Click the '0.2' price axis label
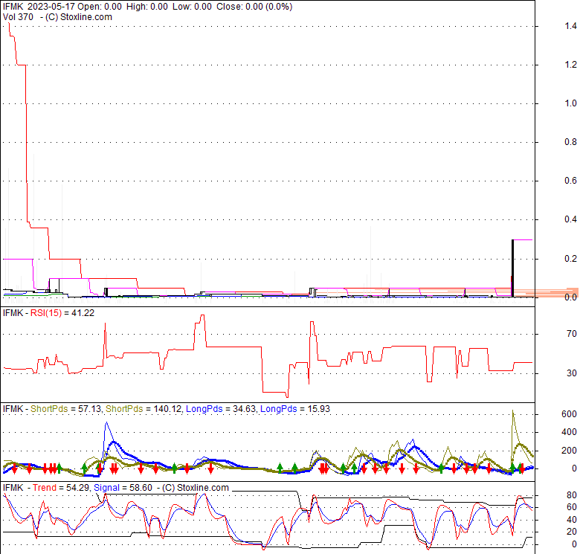Image resolution: width=580 pixels, height=554 pixels. (570, 258)
